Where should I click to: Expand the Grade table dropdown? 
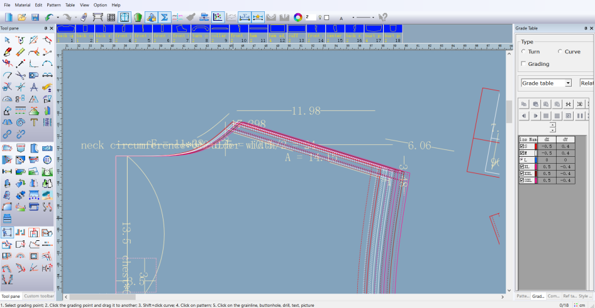pos(568,83)
